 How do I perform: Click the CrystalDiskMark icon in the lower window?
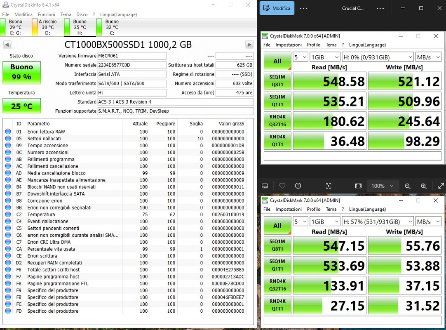[265, 200]
